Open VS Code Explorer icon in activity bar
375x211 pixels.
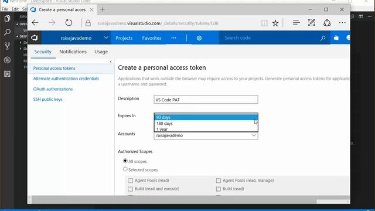(7, 18)
